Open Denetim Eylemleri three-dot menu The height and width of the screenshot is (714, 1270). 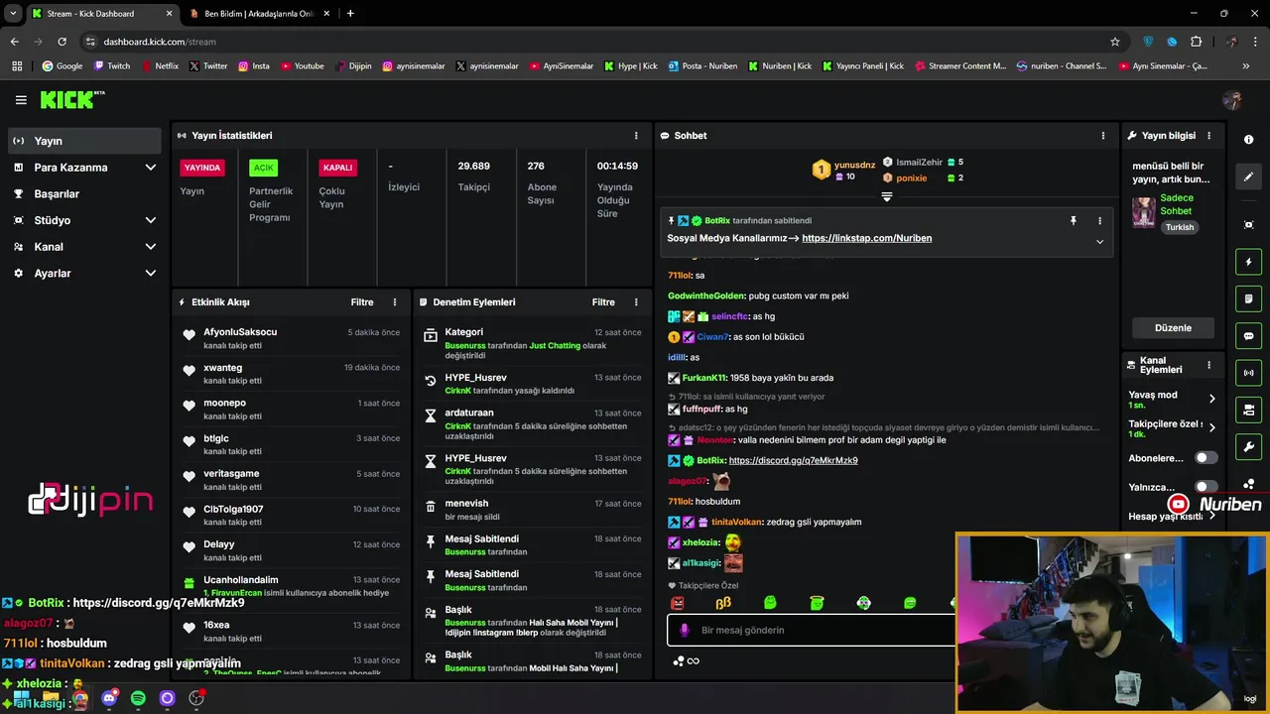point(636,302)
